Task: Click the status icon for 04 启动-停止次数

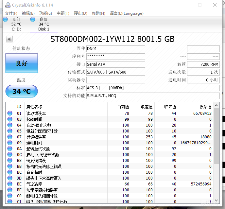Action: (x=10, y=125)
